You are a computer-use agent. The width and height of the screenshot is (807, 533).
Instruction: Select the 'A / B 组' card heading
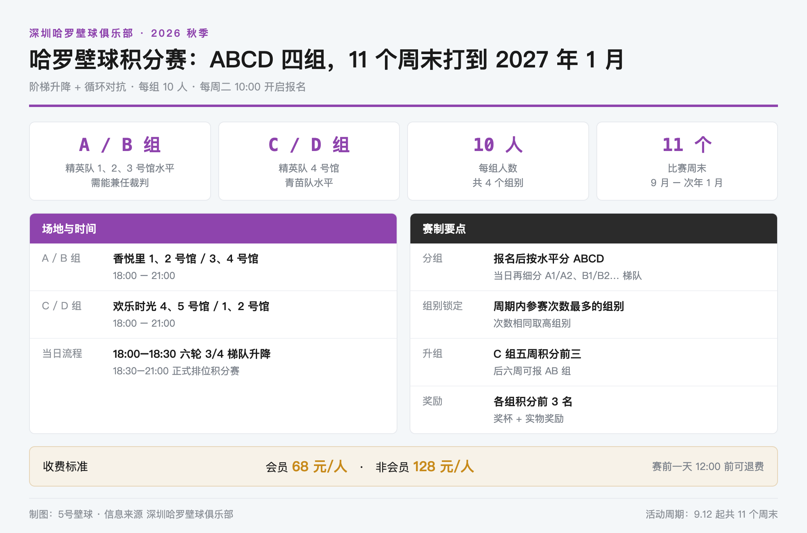[120, 145]
